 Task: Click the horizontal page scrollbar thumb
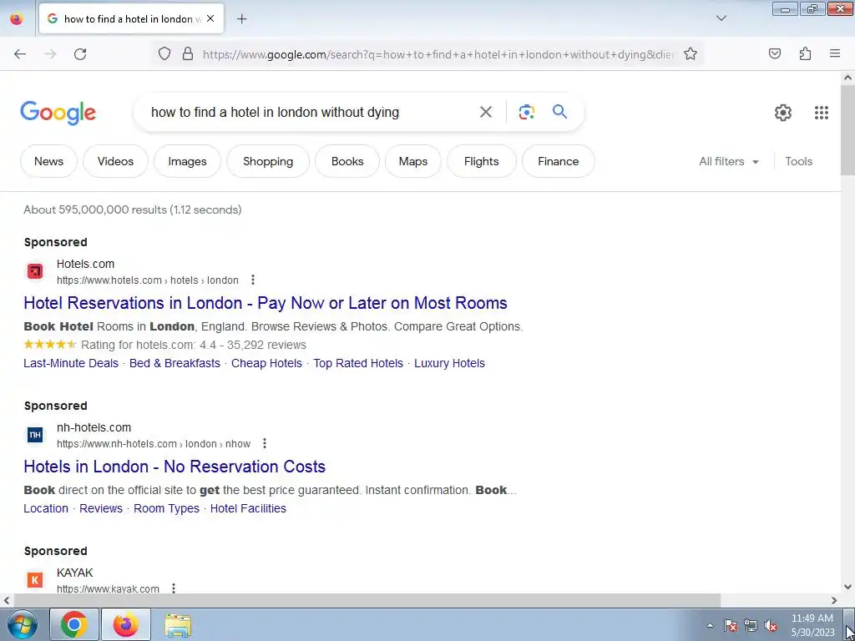click(x=367, y=600)
